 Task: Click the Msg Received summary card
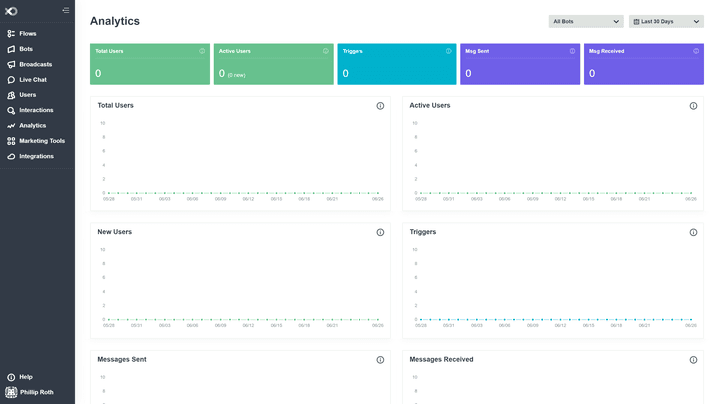coord(643,64)
